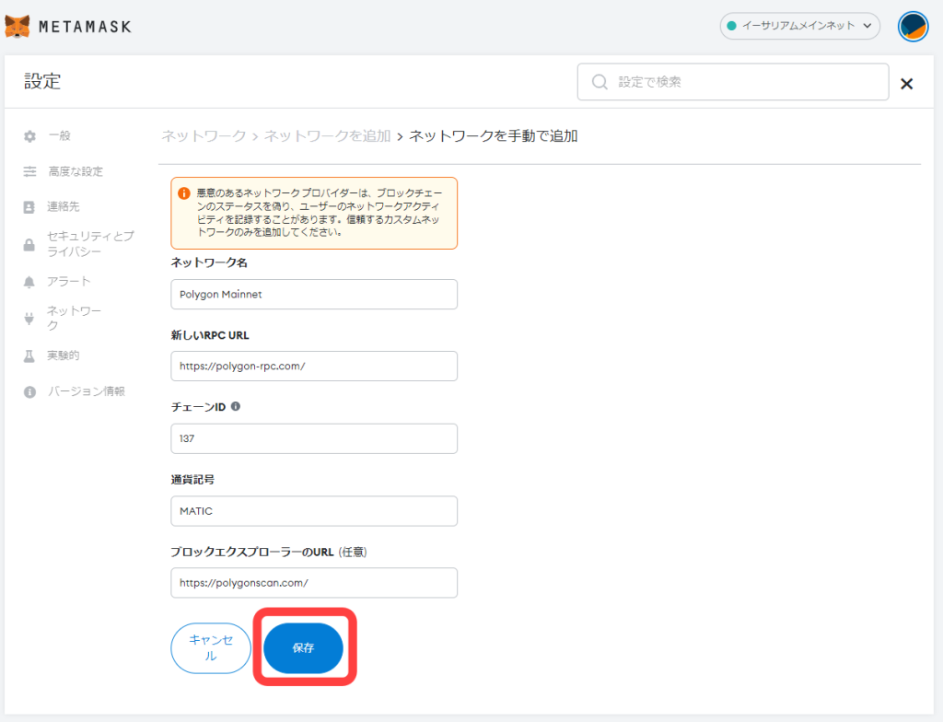This screenshot has height=722, width=943.
Task: Click the network name field Polygon Mainnet
Action: 314,294
